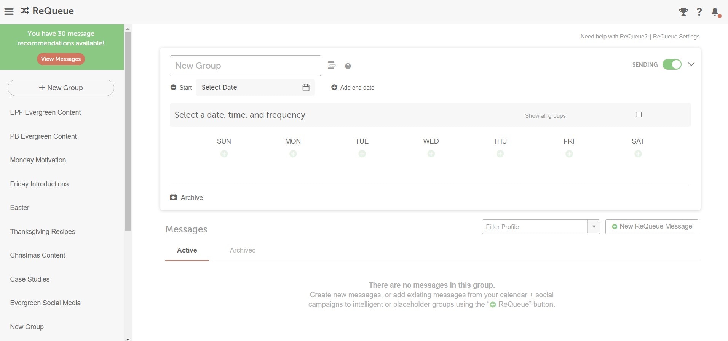
Task: Click the ReQueue shuffle logo icon
Action: point(25,11)
